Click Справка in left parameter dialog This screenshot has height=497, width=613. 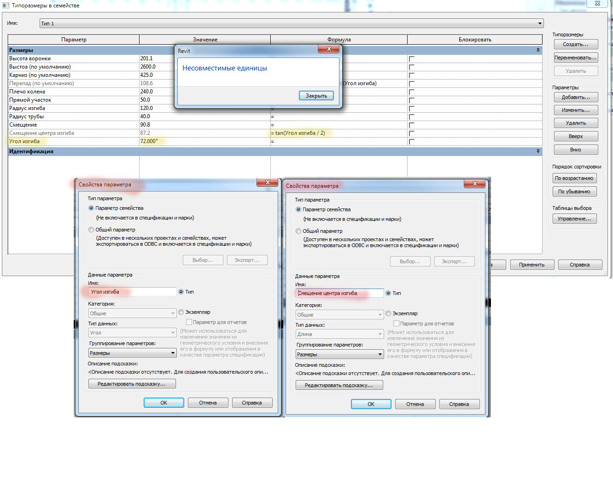pos(252,403)
